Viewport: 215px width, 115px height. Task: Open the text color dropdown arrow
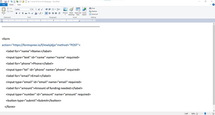pos(38,13)
